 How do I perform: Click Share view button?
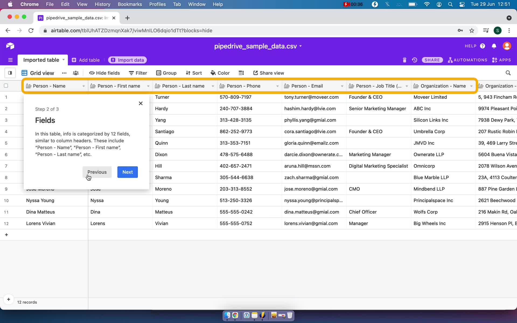tap(268, 73)
